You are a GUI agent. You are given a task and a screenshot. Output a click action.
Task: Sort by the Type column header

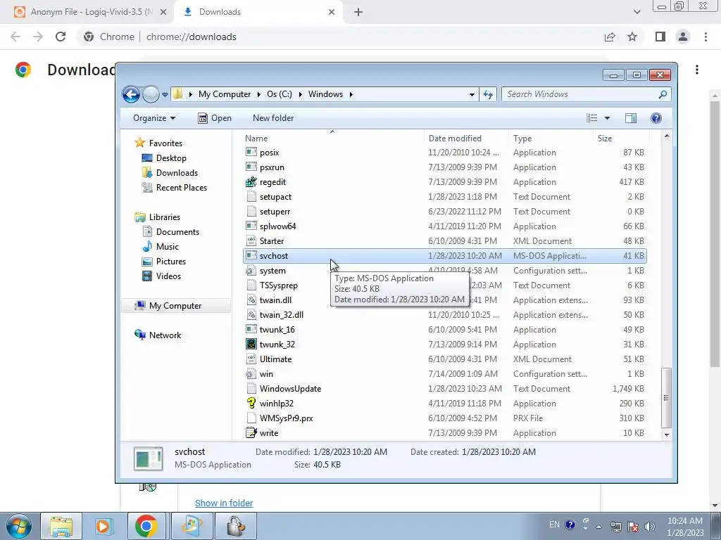(551, 139)
